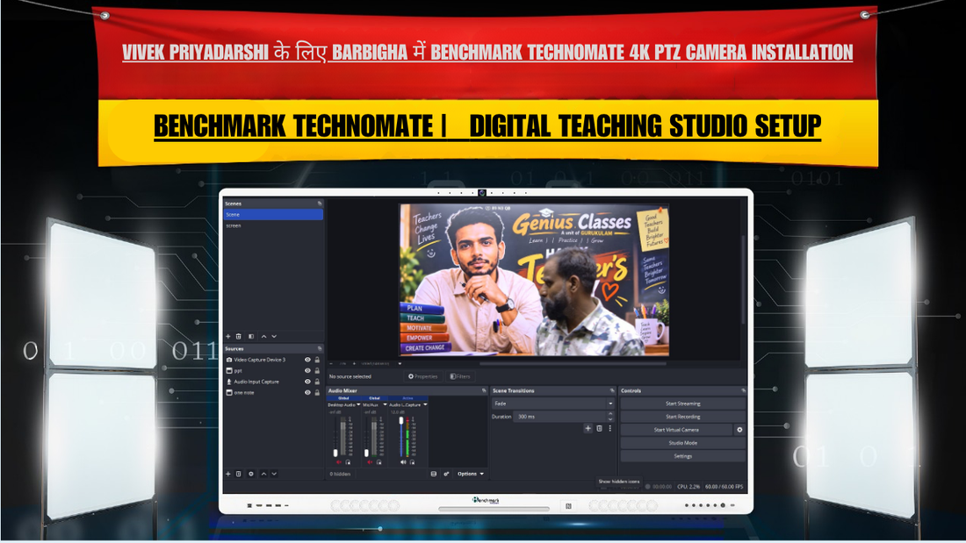
Task: Click the preview video canvas
Action: tap(534, 280)
